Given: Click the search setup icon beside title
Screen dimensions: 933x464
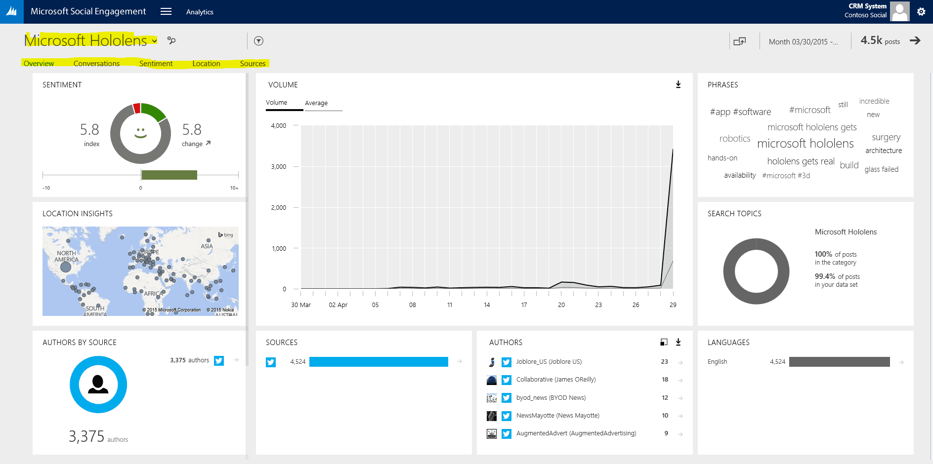Looking at the screenshot, I should [171, 40].
